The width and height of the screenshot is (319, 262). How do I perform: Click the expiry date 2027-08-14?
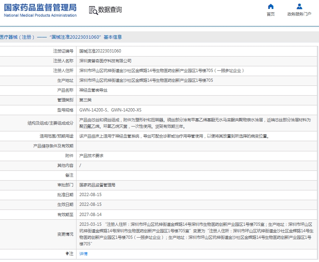(x=90, y=214)
